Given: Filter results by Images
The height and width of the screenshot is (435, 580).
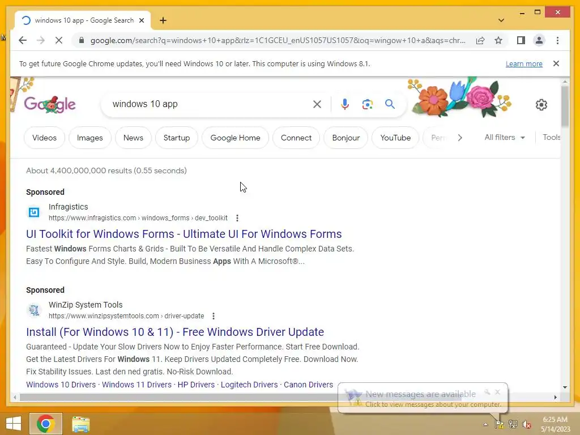Looking at the screenshot, I should click(90, 138).
